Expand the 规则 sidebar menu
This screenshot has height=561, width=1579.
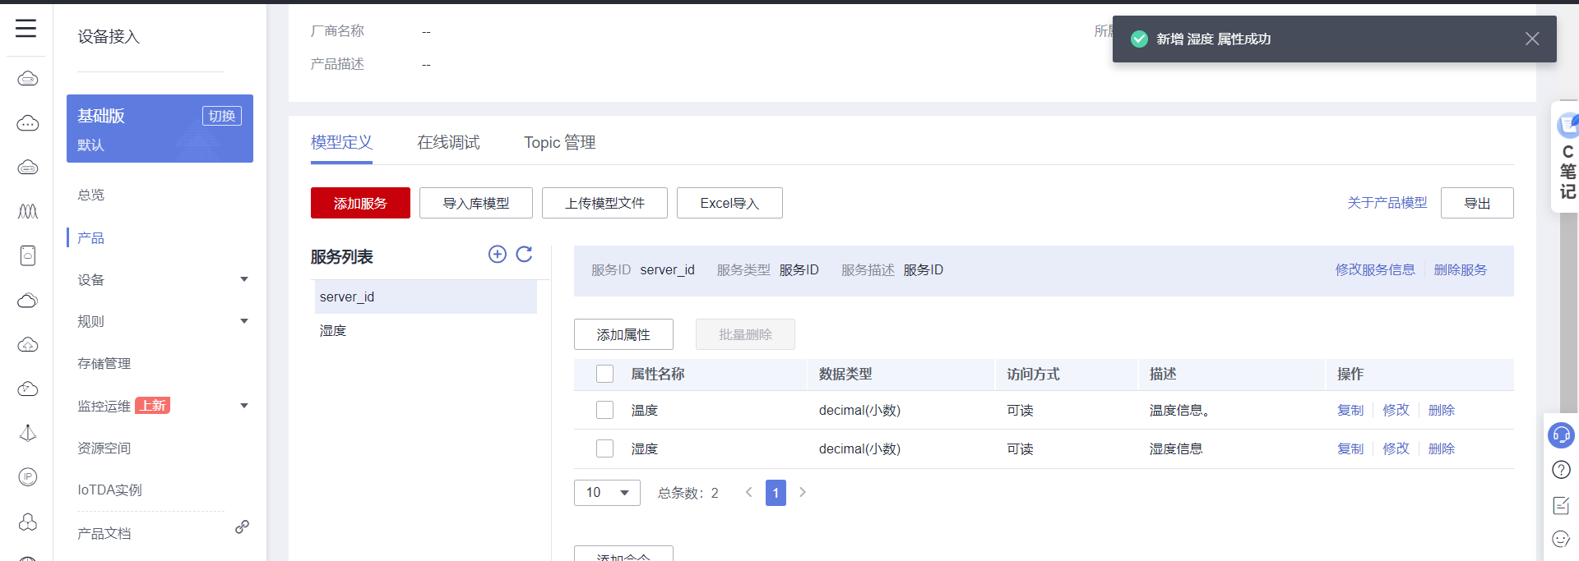click(243, 321)
